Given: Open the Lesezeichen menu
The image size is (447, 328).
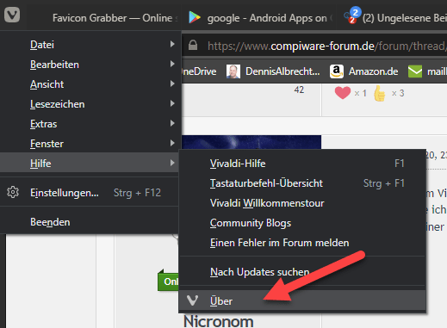Looking at the screenshot, I should coord(90,104).
